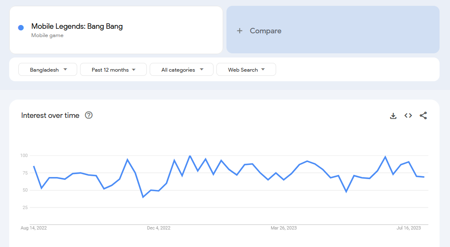Click the blue dot of the search term

tap(21, 27)
